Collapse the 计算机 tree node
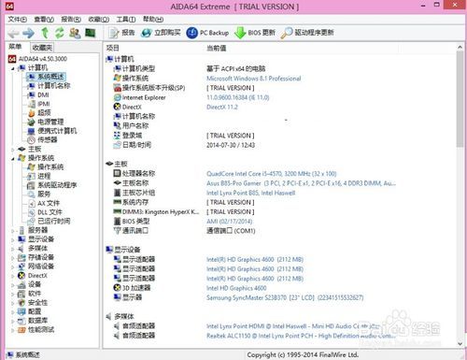Viewport: 467px width, 360px height. (x=13, y=68)
